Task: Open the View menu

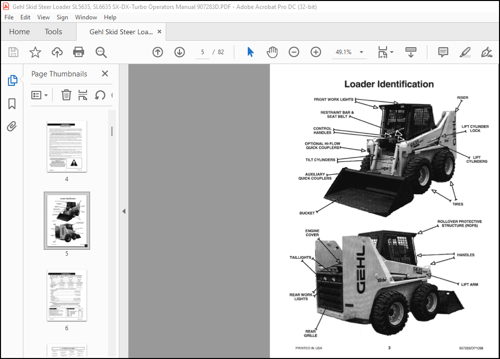Action: coord(43,17)
